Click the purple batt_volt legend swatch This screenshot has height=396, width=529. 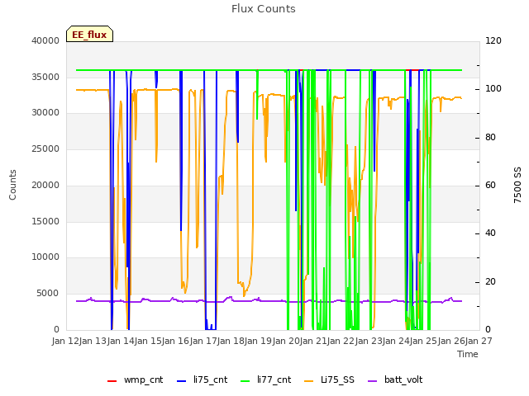(372, 381)
